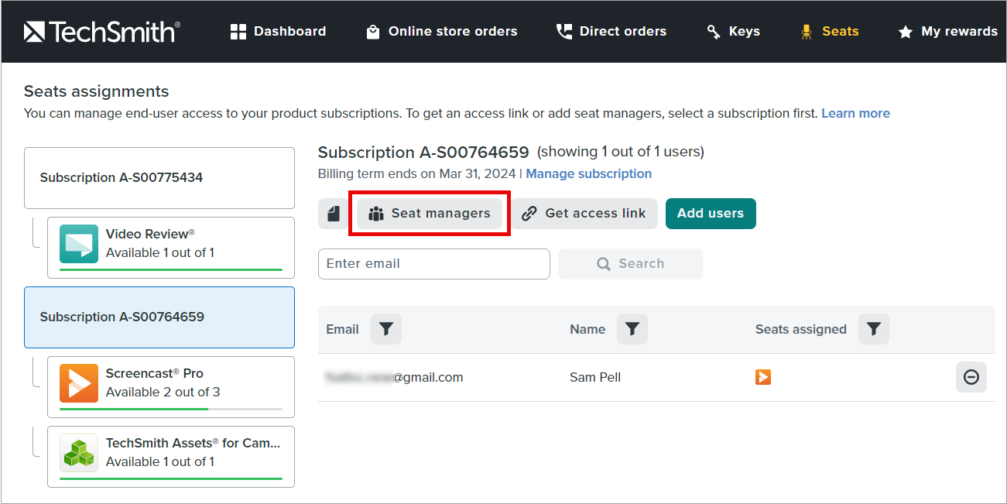Select the Seats navigation item
The height and width of the screenshot is (504, 1007).
[x=829, y=32]
